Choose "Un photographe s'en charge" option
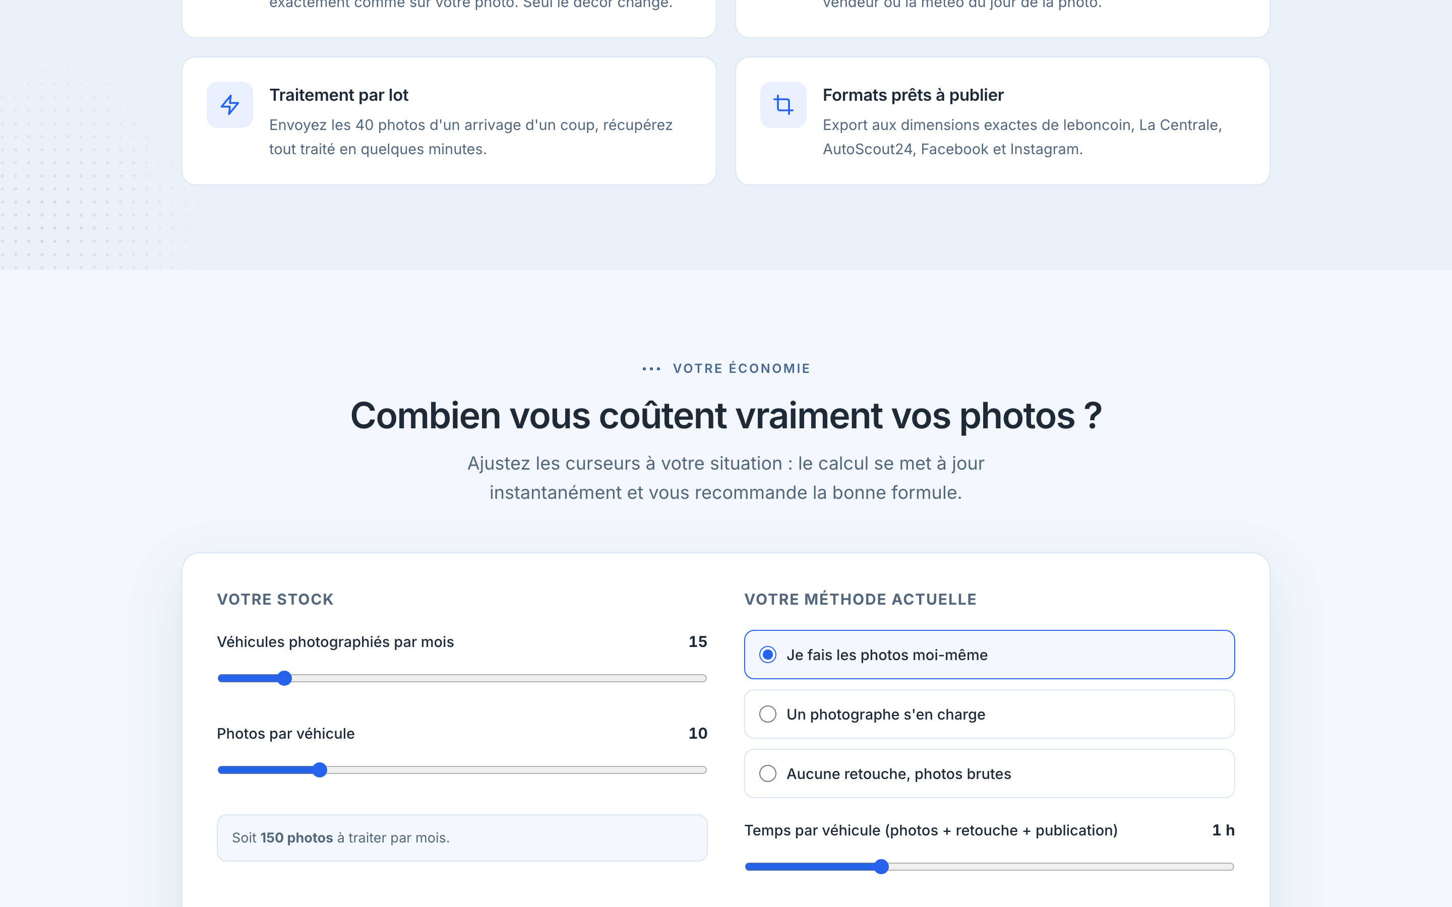 (x=989, y=714)
